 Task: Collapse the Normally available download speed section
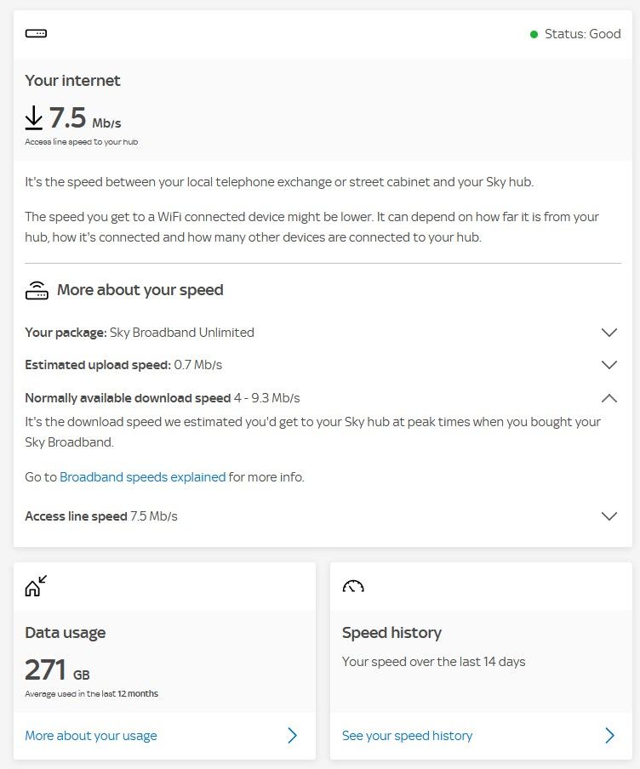tap(609, 397)
